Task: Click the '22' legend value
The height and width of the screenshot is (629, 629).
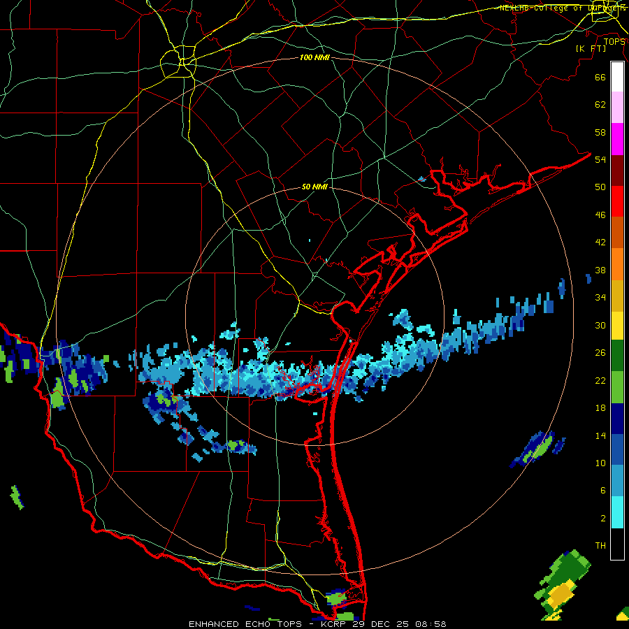Action: click(x=600, y=381)
